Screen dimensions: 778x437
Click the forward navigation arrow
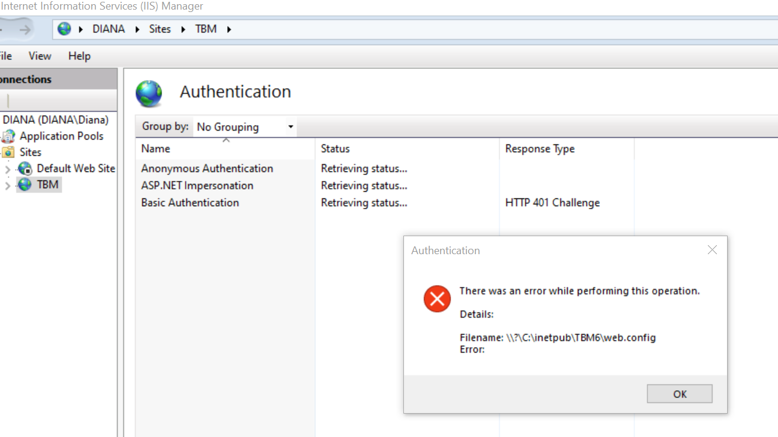click(25, 29)
